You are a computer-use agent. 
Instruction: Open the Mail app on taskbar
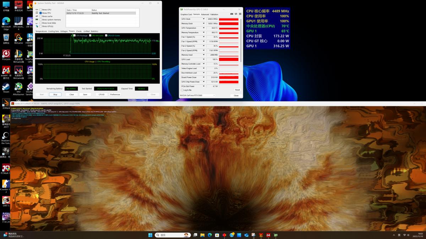coord(246,235)
